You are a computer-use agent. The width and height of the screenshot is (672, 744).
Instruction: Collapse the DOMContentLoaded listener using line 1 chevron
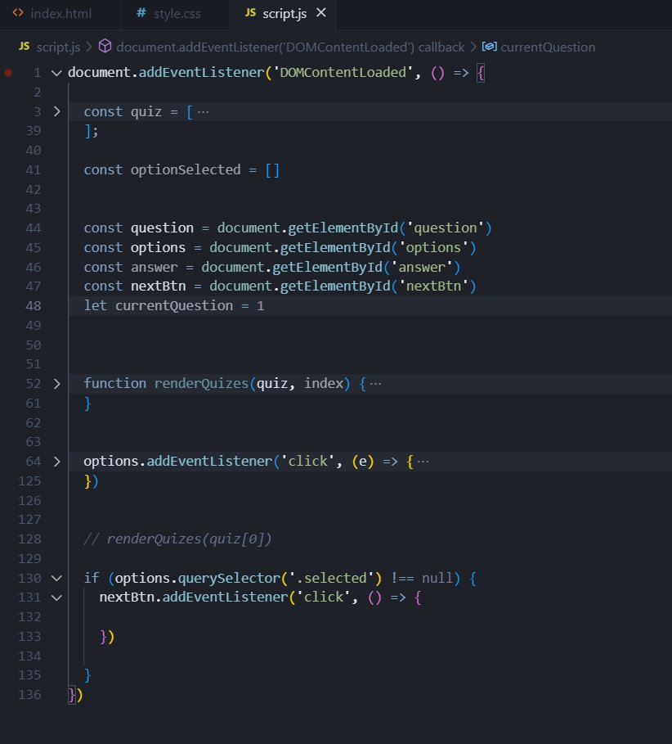click(56, 72)
